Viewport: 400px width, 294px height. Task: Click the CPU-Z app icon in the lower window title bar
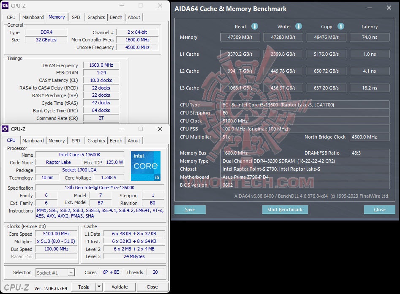pyautogui.click(x=5, y=129)
